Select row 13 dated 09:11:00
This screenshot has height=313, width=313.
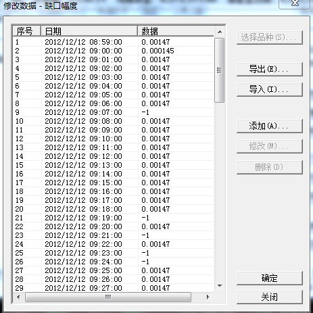pyautogui.click(x=114, y=147)
